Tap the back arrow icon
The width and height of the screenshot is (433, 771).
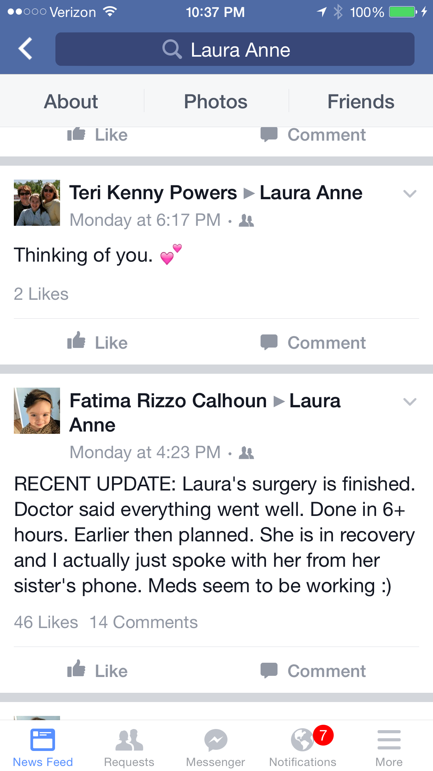(25, 49)
